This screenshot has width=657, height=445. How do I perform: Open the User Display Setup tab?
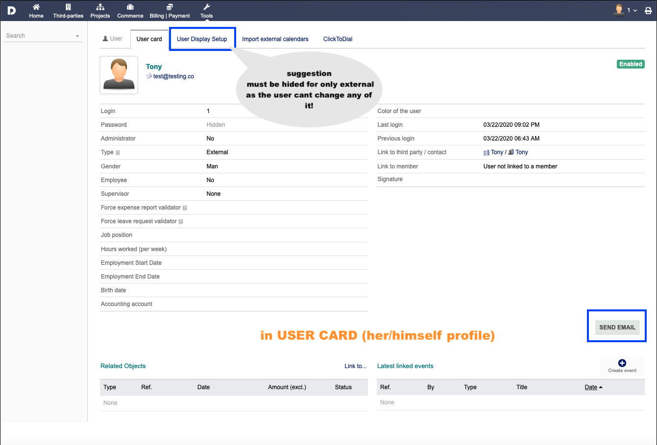pos(202,39)
